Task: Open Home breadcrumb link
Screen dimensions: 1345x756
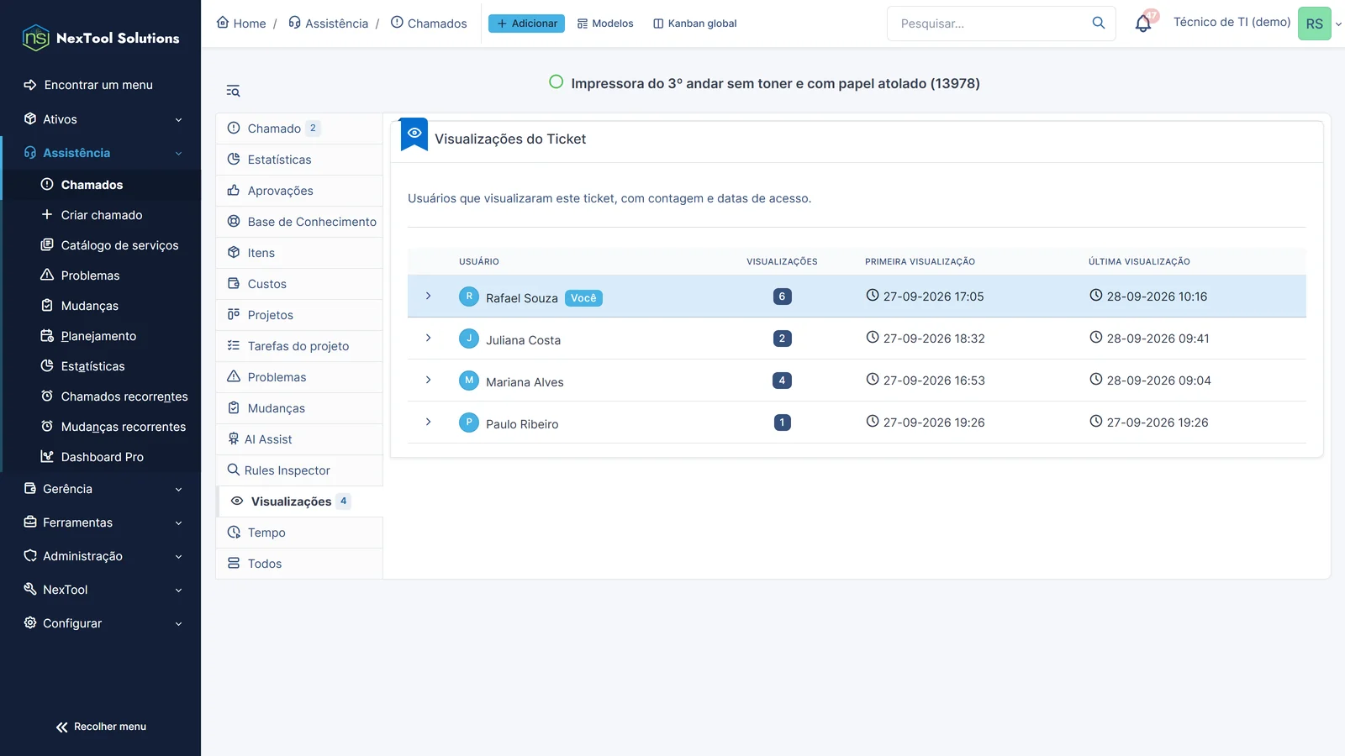Action: [x=241, y=23]
